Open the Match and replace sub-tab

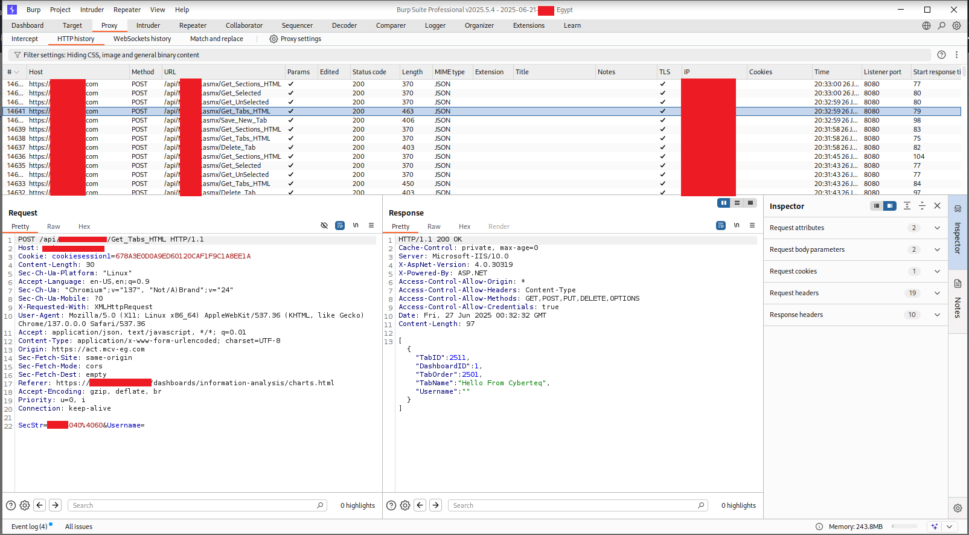pos(216,39)
